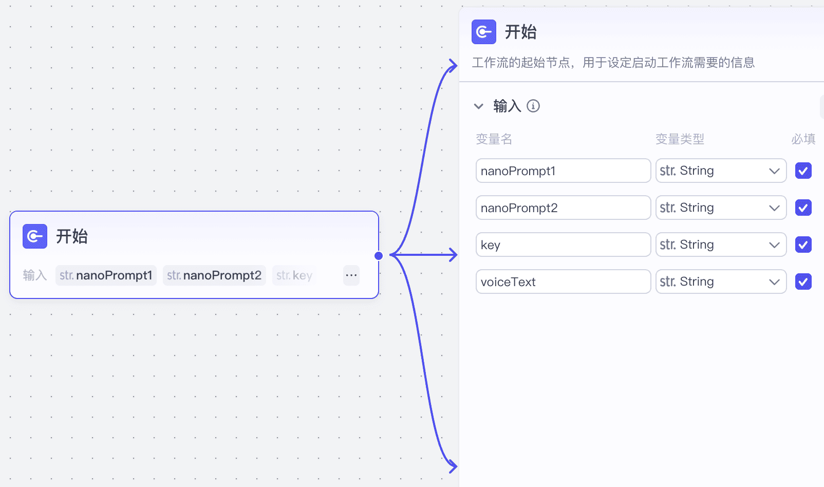Image resolution: width=824 pixels, height=487 pixels.
Task: Open type dropdown for nanoPrompt2
Action: (721, 208)
